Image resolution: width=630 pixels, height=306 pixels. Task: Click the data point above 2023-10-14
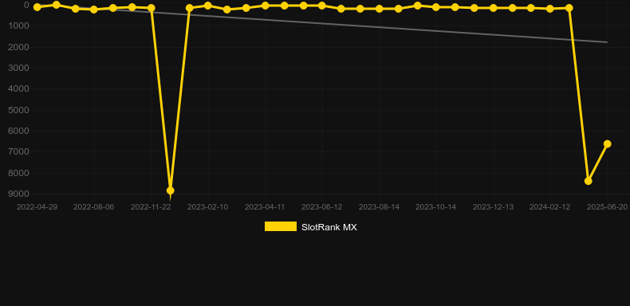436,7
